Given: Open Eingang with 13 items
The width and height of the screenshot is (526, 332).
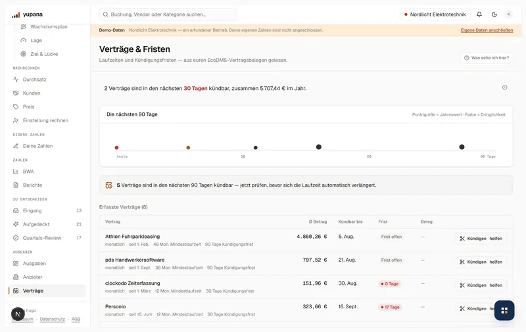Looking at the screenshot, I should pos(47,210).
